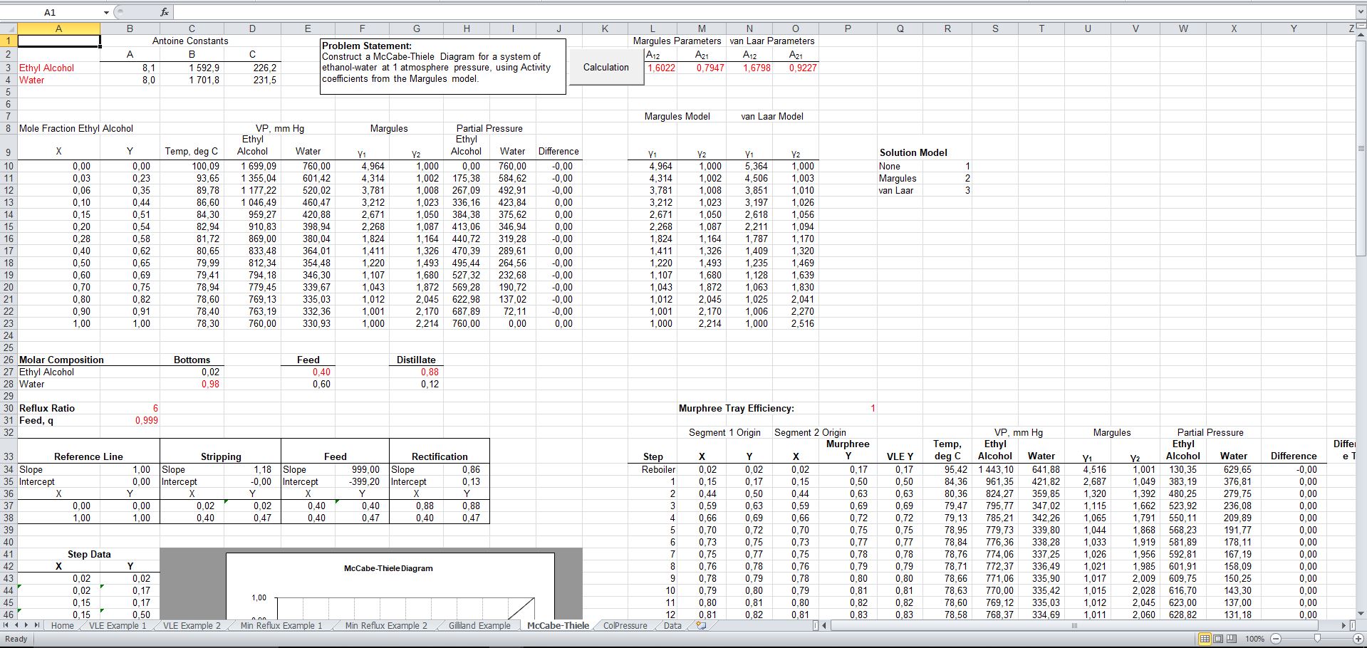This screenshot has width=1367, height=648.
Task: Click the Reboiler step label
Action: pyautogui.click(x=658, y=469)
